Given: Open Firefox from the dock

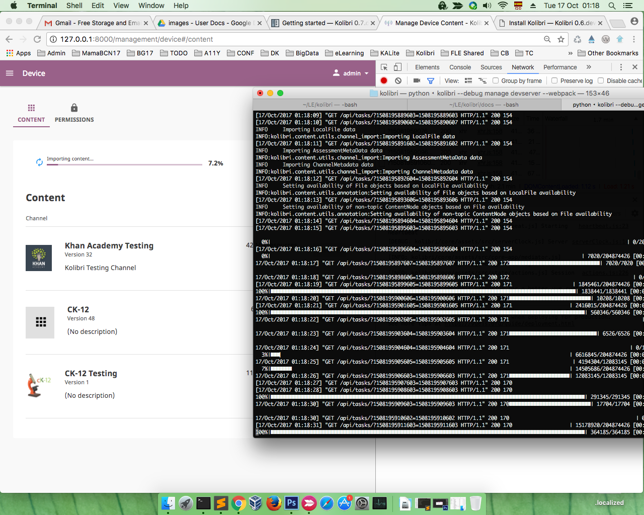Looking at the screenshot, I should click(274, 503).
